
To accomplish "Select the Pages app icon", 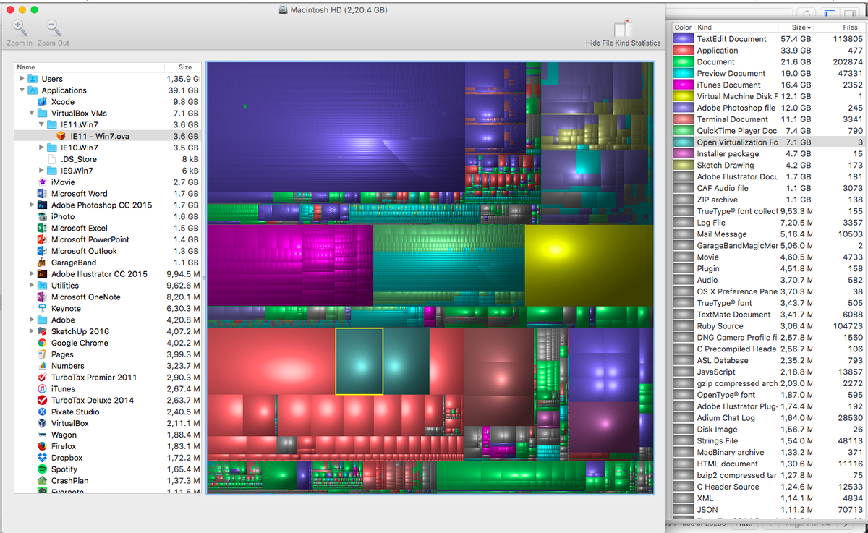I will pos(42,354).
